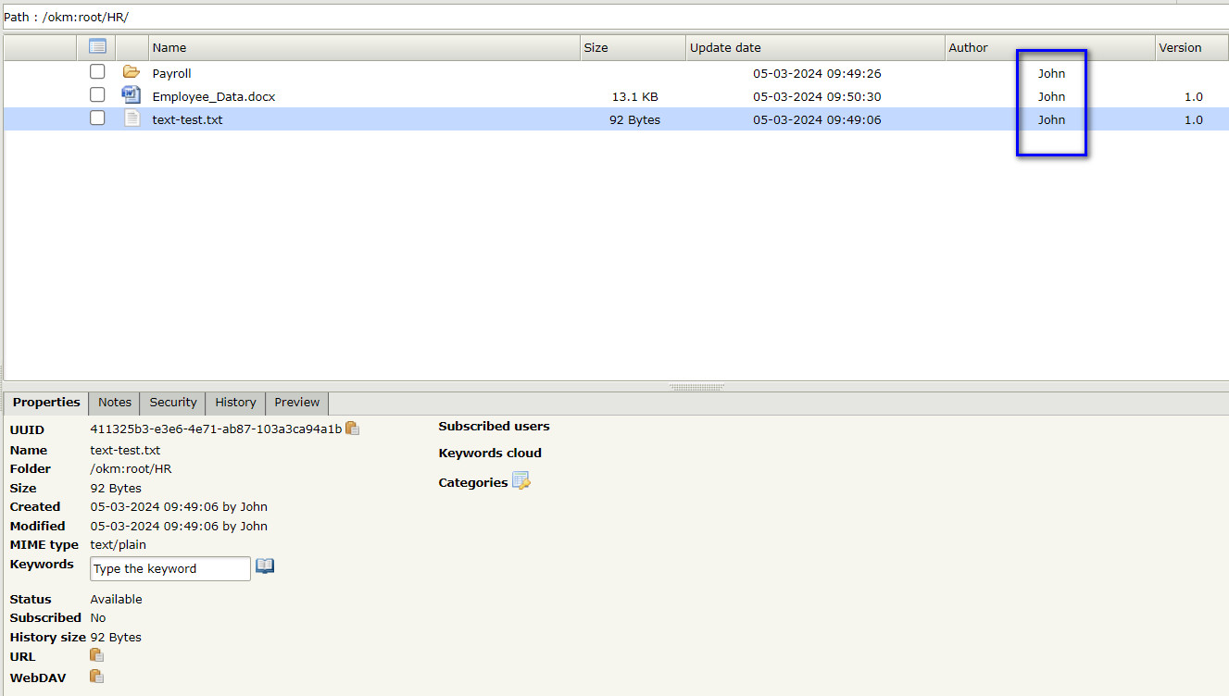Click the Word icon for Employee_Data.docx

(x=132, y=95)
